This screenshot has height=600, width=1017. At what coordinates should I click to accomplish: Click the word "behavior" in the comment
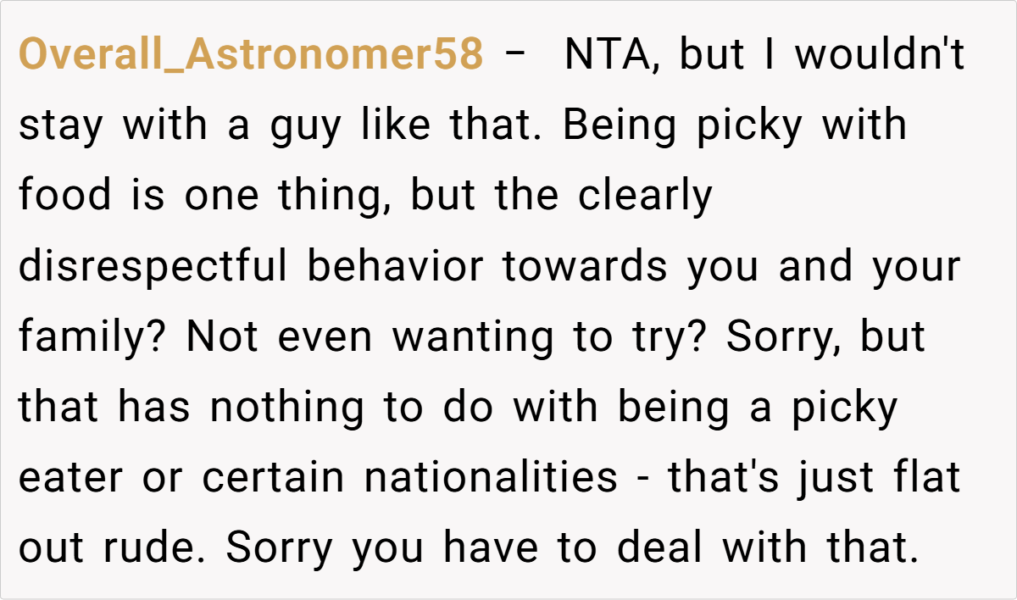(395, 267)
